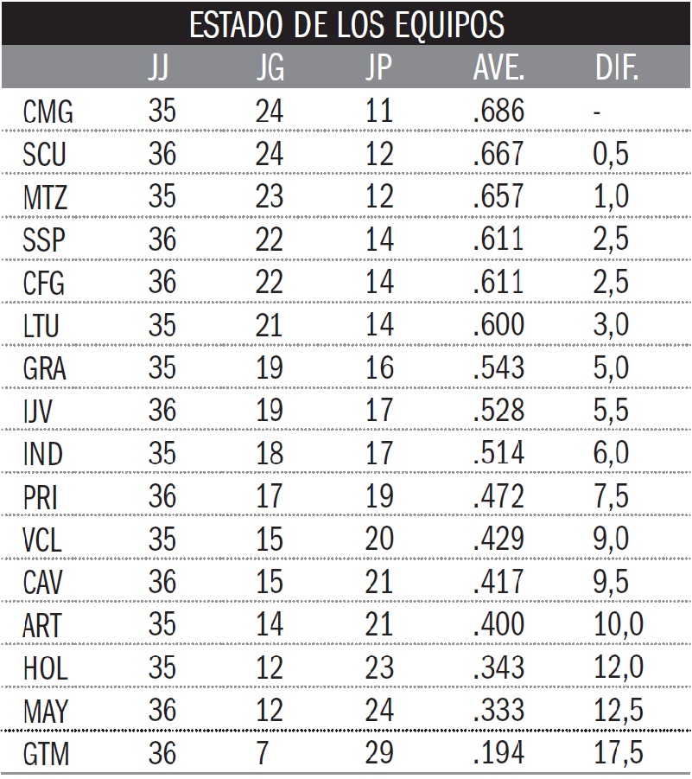The width and height of the screenshot is (692, 779).
Task: Select the PRI team label
Action: pyautogui.click(x=40, y=497)
